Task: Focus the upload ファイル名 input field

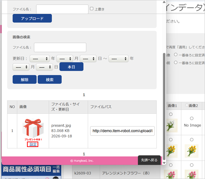Action: click(x=62, y=9)
